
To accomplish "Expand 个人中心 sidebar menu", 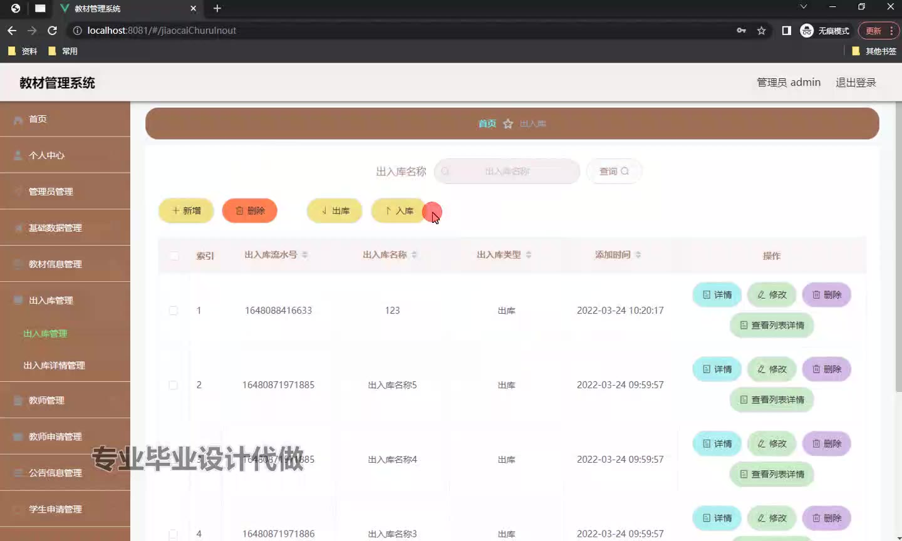I will [x=65, y=155].
